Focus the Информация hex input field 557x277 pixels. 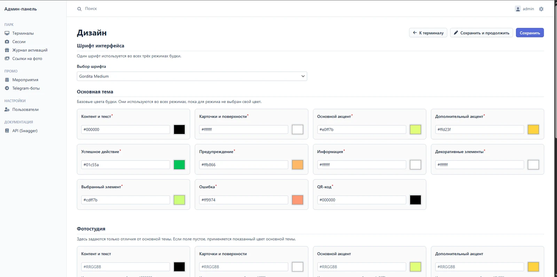[361, 165]
